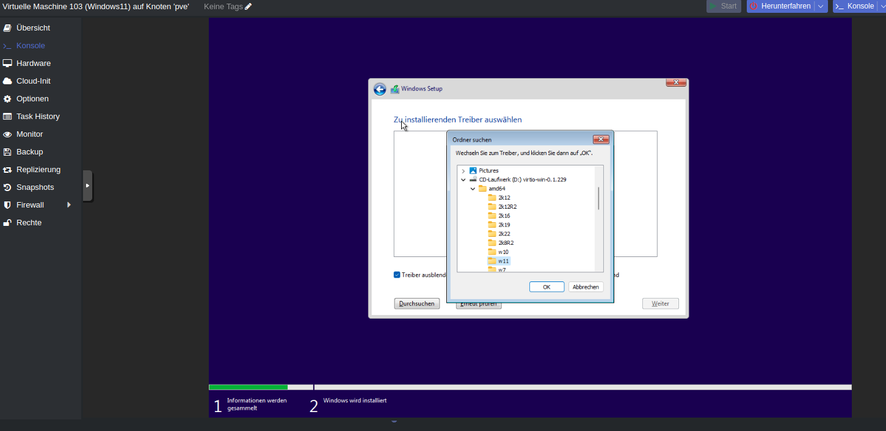Collapse the amd64 folder node
Image resolution: width=886 pixels, height=431 pixels.
click(473, 189)
